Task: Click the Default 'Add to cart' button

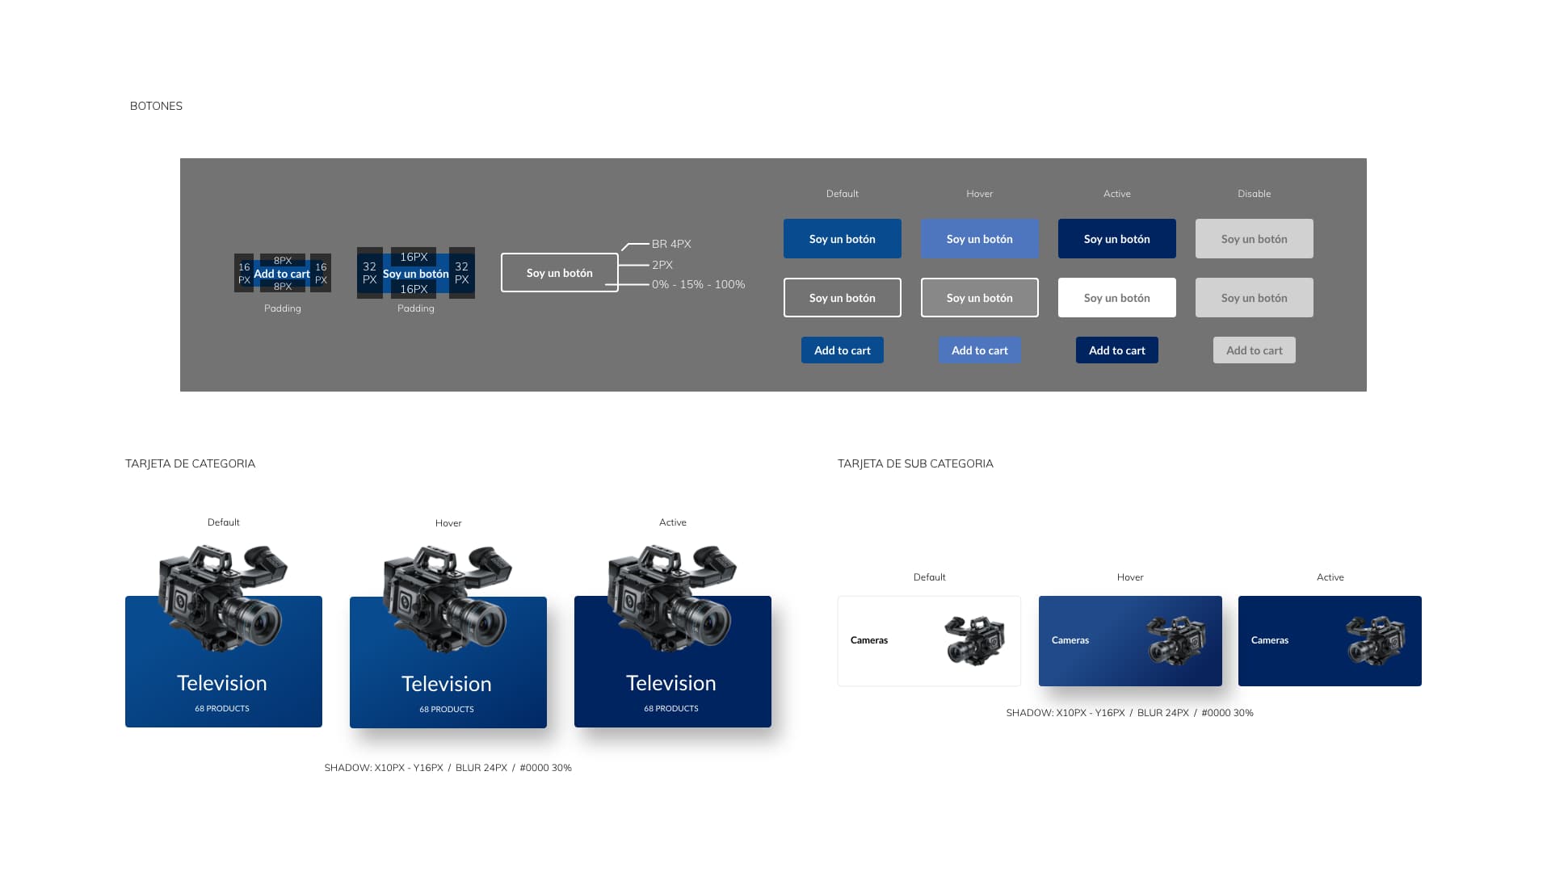Action: 842,350
